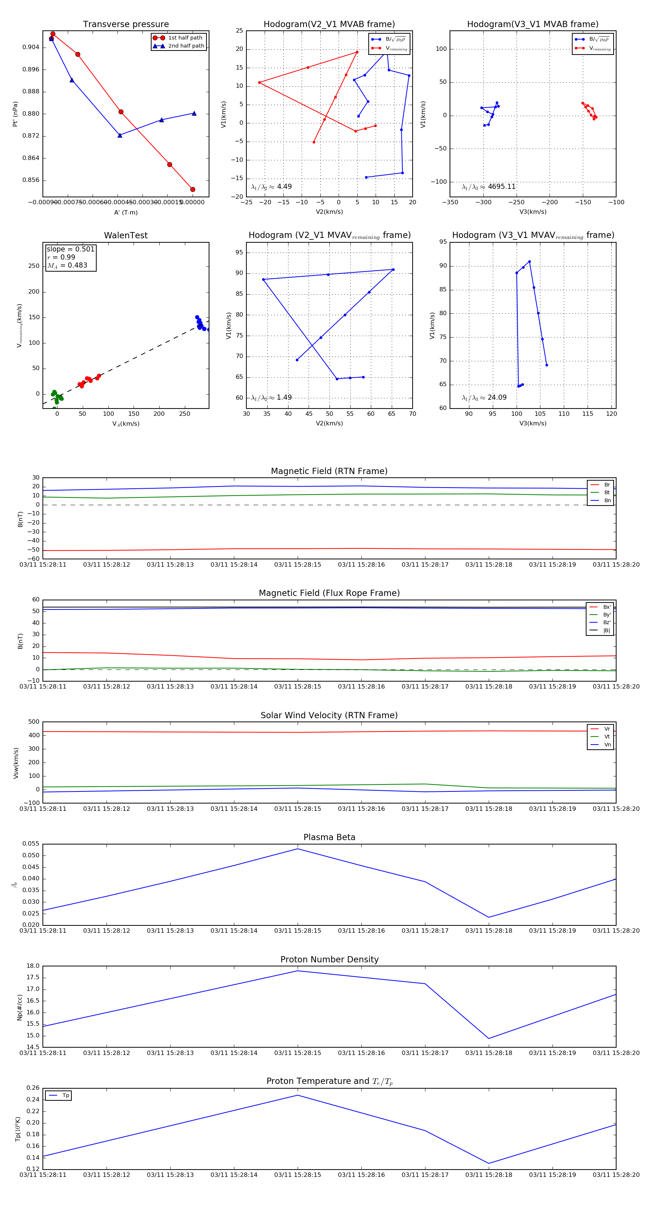Click the 'Hodogram(V2_V1 MVAB frame)' title

tap(329, 25)
